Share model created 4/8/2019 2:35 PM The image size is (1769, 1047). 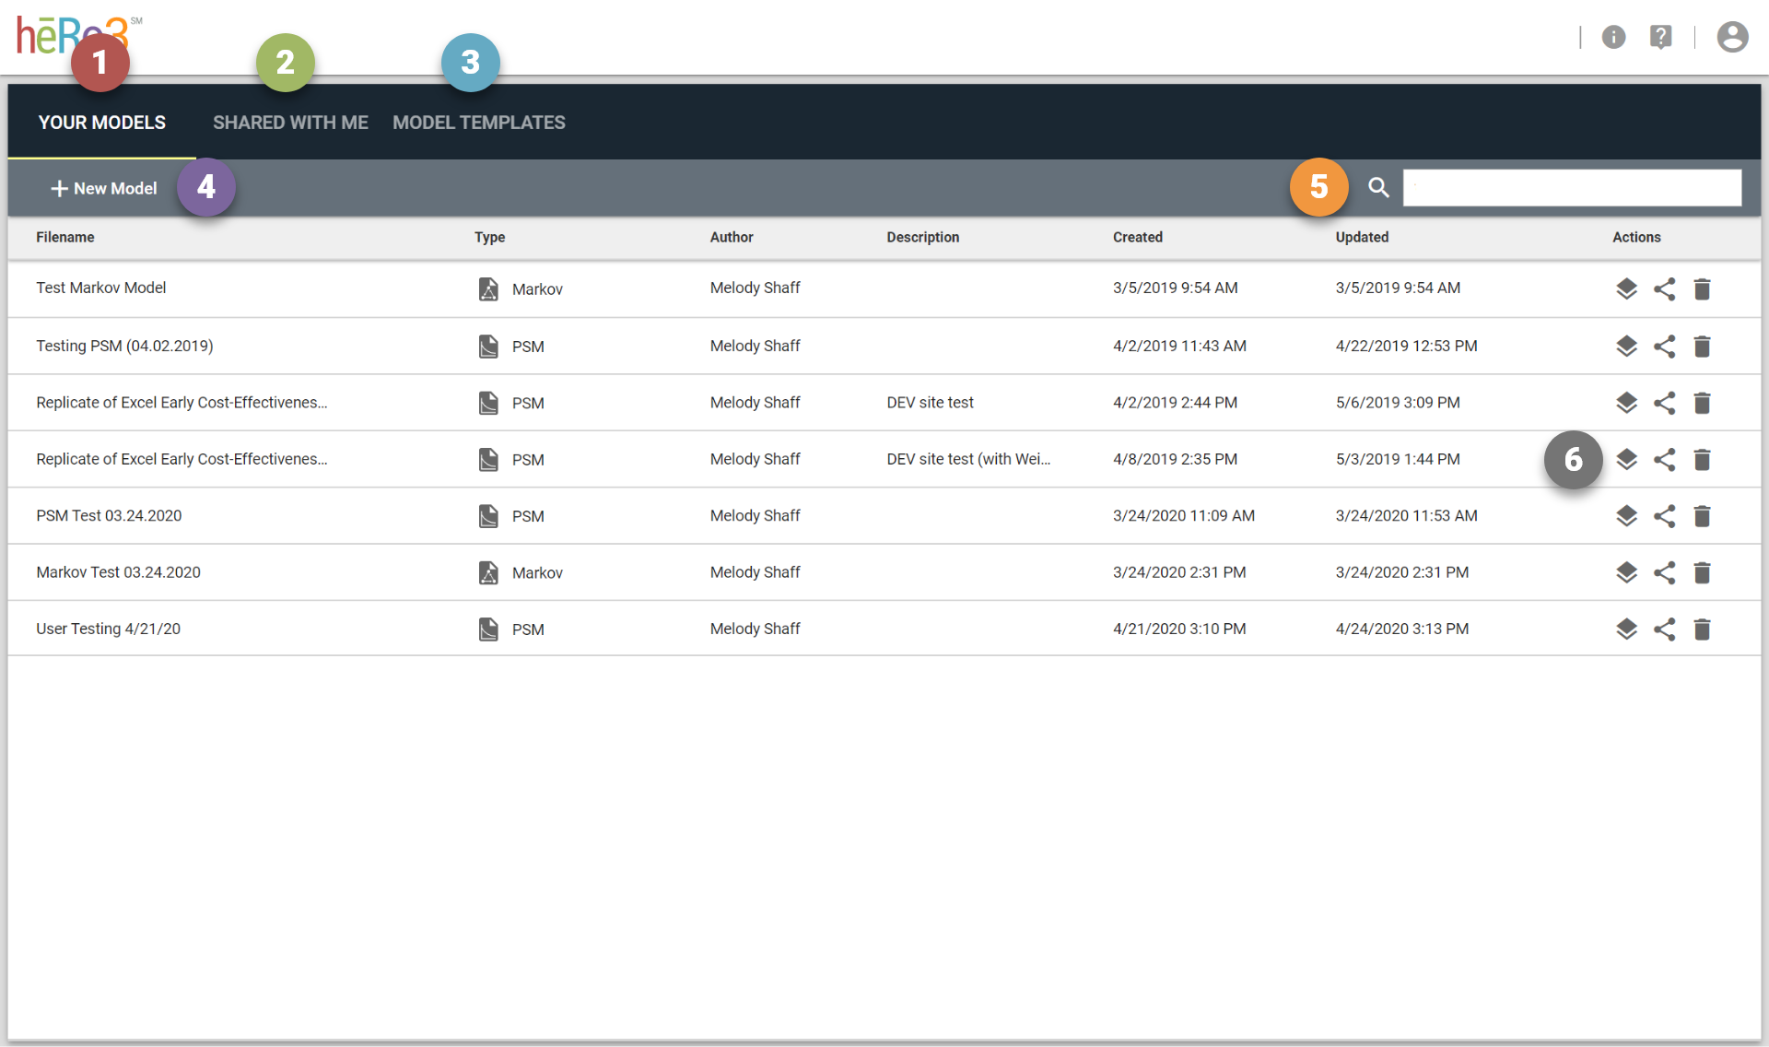tap(1664, 459)
